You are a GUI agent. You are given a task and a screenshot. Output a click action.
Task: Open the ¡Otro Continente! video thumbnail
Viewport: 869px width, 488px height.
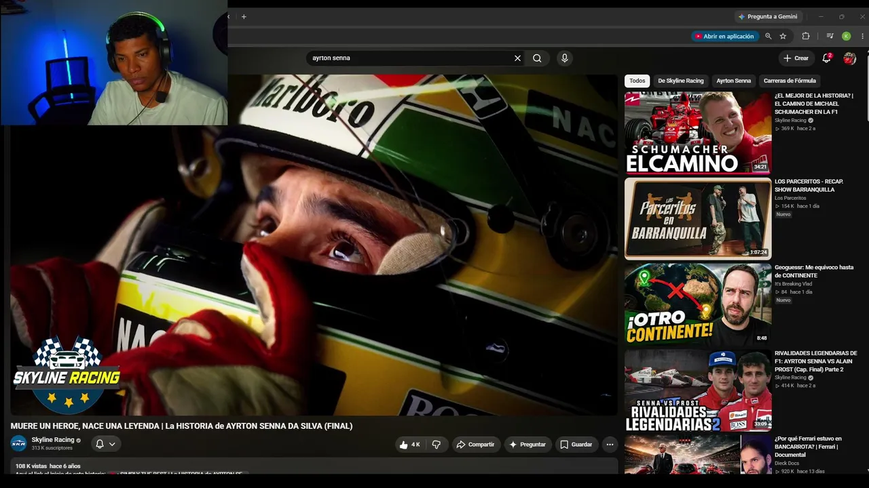(698, 304)
